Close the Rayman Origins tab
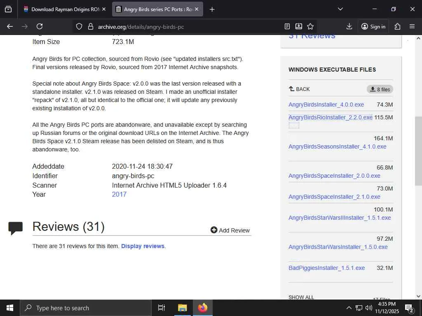This screenshot has height=316, width=422. click(x=104, y=9)
